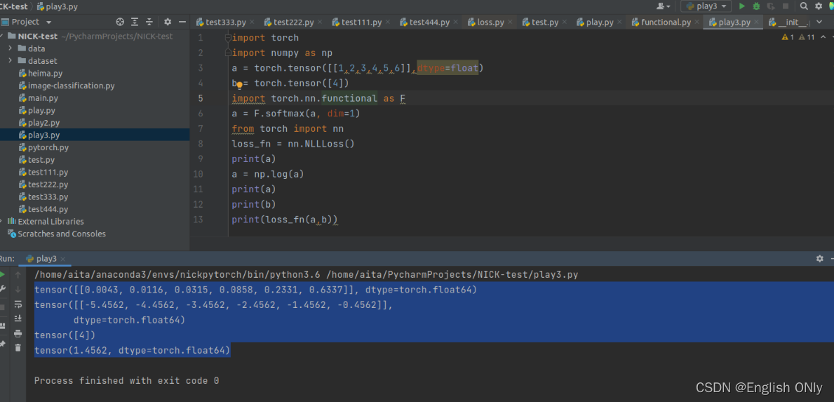Expand the data folder
This screenshot has width=834, height=402.
pyautogui.click(x=10, y=48)
